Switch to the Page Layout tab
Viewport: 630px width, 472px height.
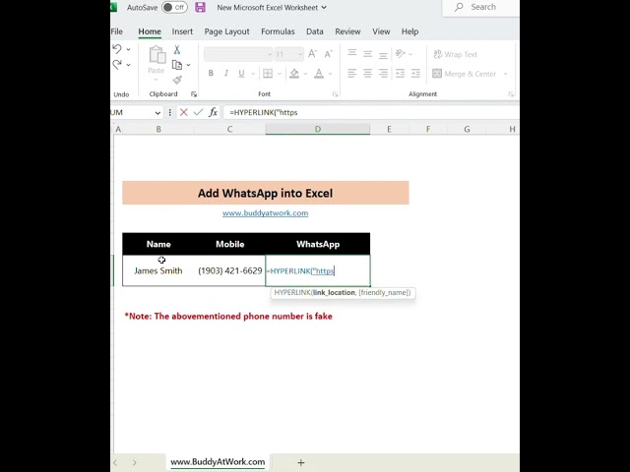[x=227, y=31]
